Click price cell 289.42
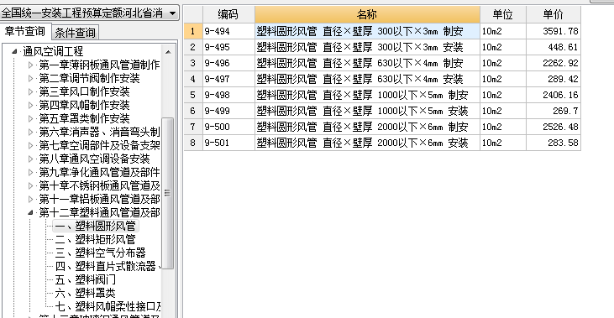The height and width of the screenshot is (318, 614). 554,79
